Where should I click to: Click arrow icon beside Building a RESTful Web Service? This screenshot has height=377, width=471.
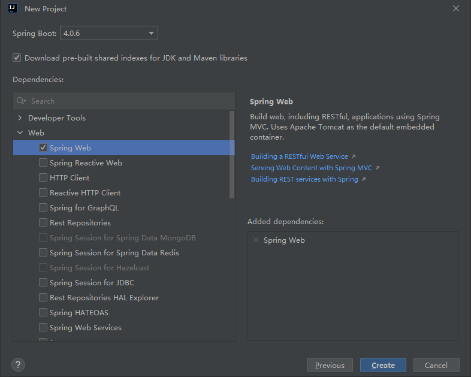pos(354,156)
